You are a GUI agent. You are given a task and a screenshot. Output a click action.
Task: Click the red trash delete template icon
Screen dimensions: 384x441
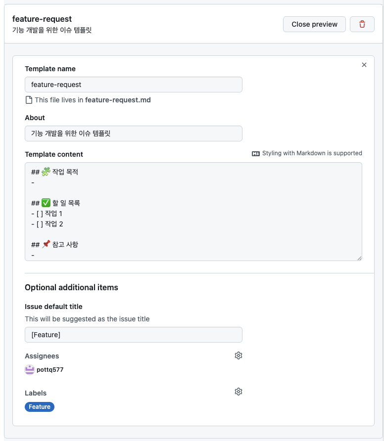click(362, 24)
